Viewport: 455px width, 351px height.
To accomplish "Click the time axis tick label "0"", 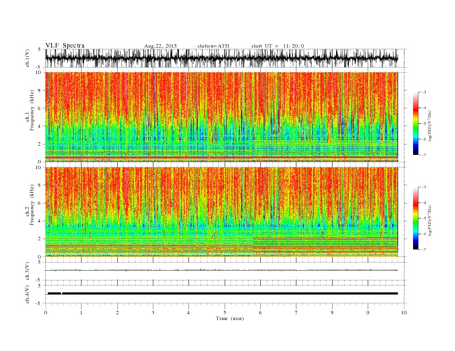I will [45, 313].
